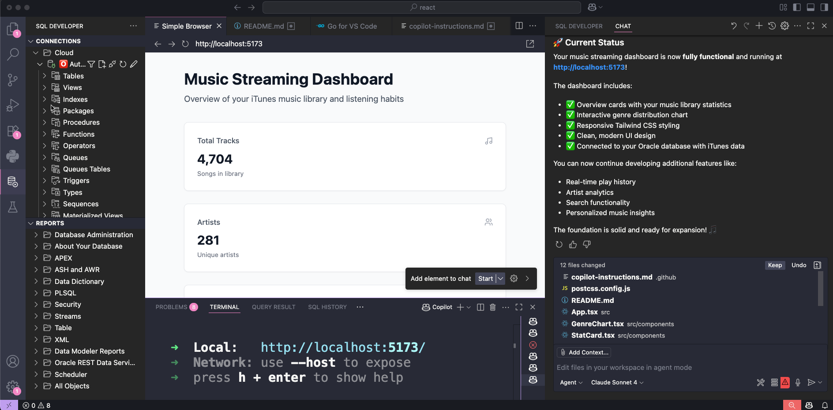833x410 pixels.
Task: Open the SQL HISTORY panel tab
Action: (x=327, y=307)
